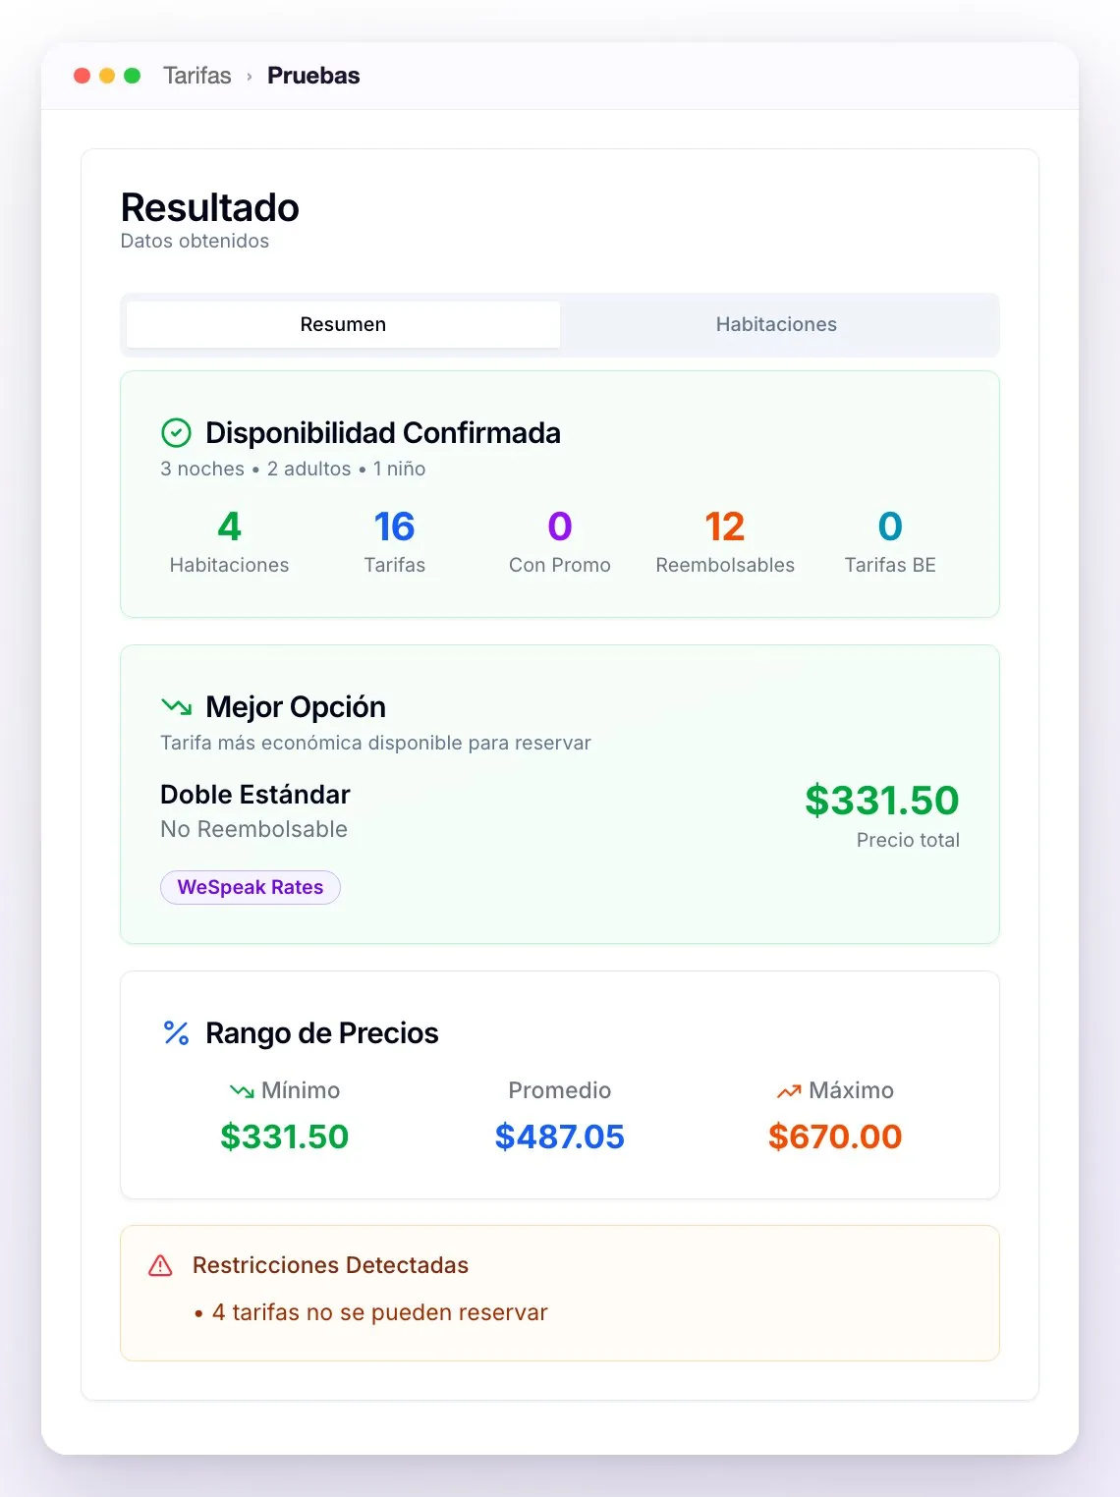Click the '2 adultos' text

pos(309,469)
